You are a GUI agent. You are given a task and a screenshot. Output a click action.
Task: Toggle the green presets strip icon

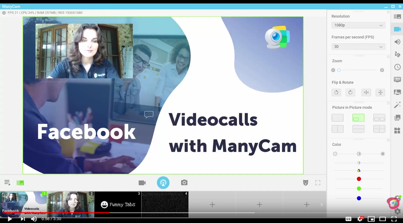[20, 183]
